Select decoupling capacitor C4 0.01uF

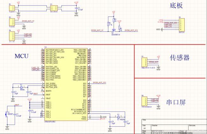click(x=30, y=111)
